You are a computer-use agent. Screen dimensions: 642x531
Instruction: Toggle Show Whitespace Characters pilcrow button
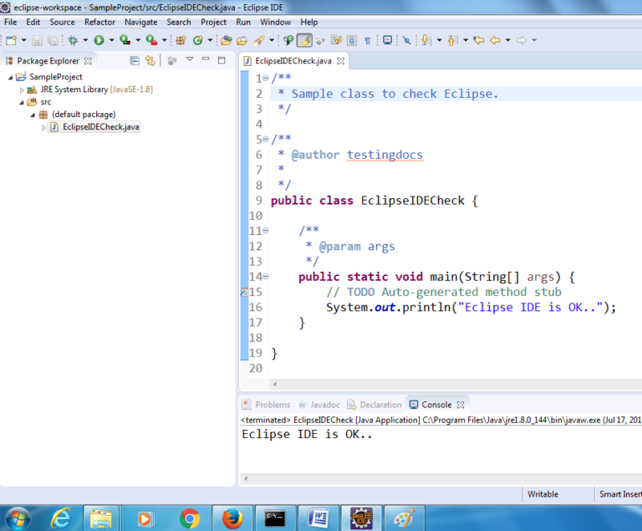pyautogui.click(x=367, y=39)
